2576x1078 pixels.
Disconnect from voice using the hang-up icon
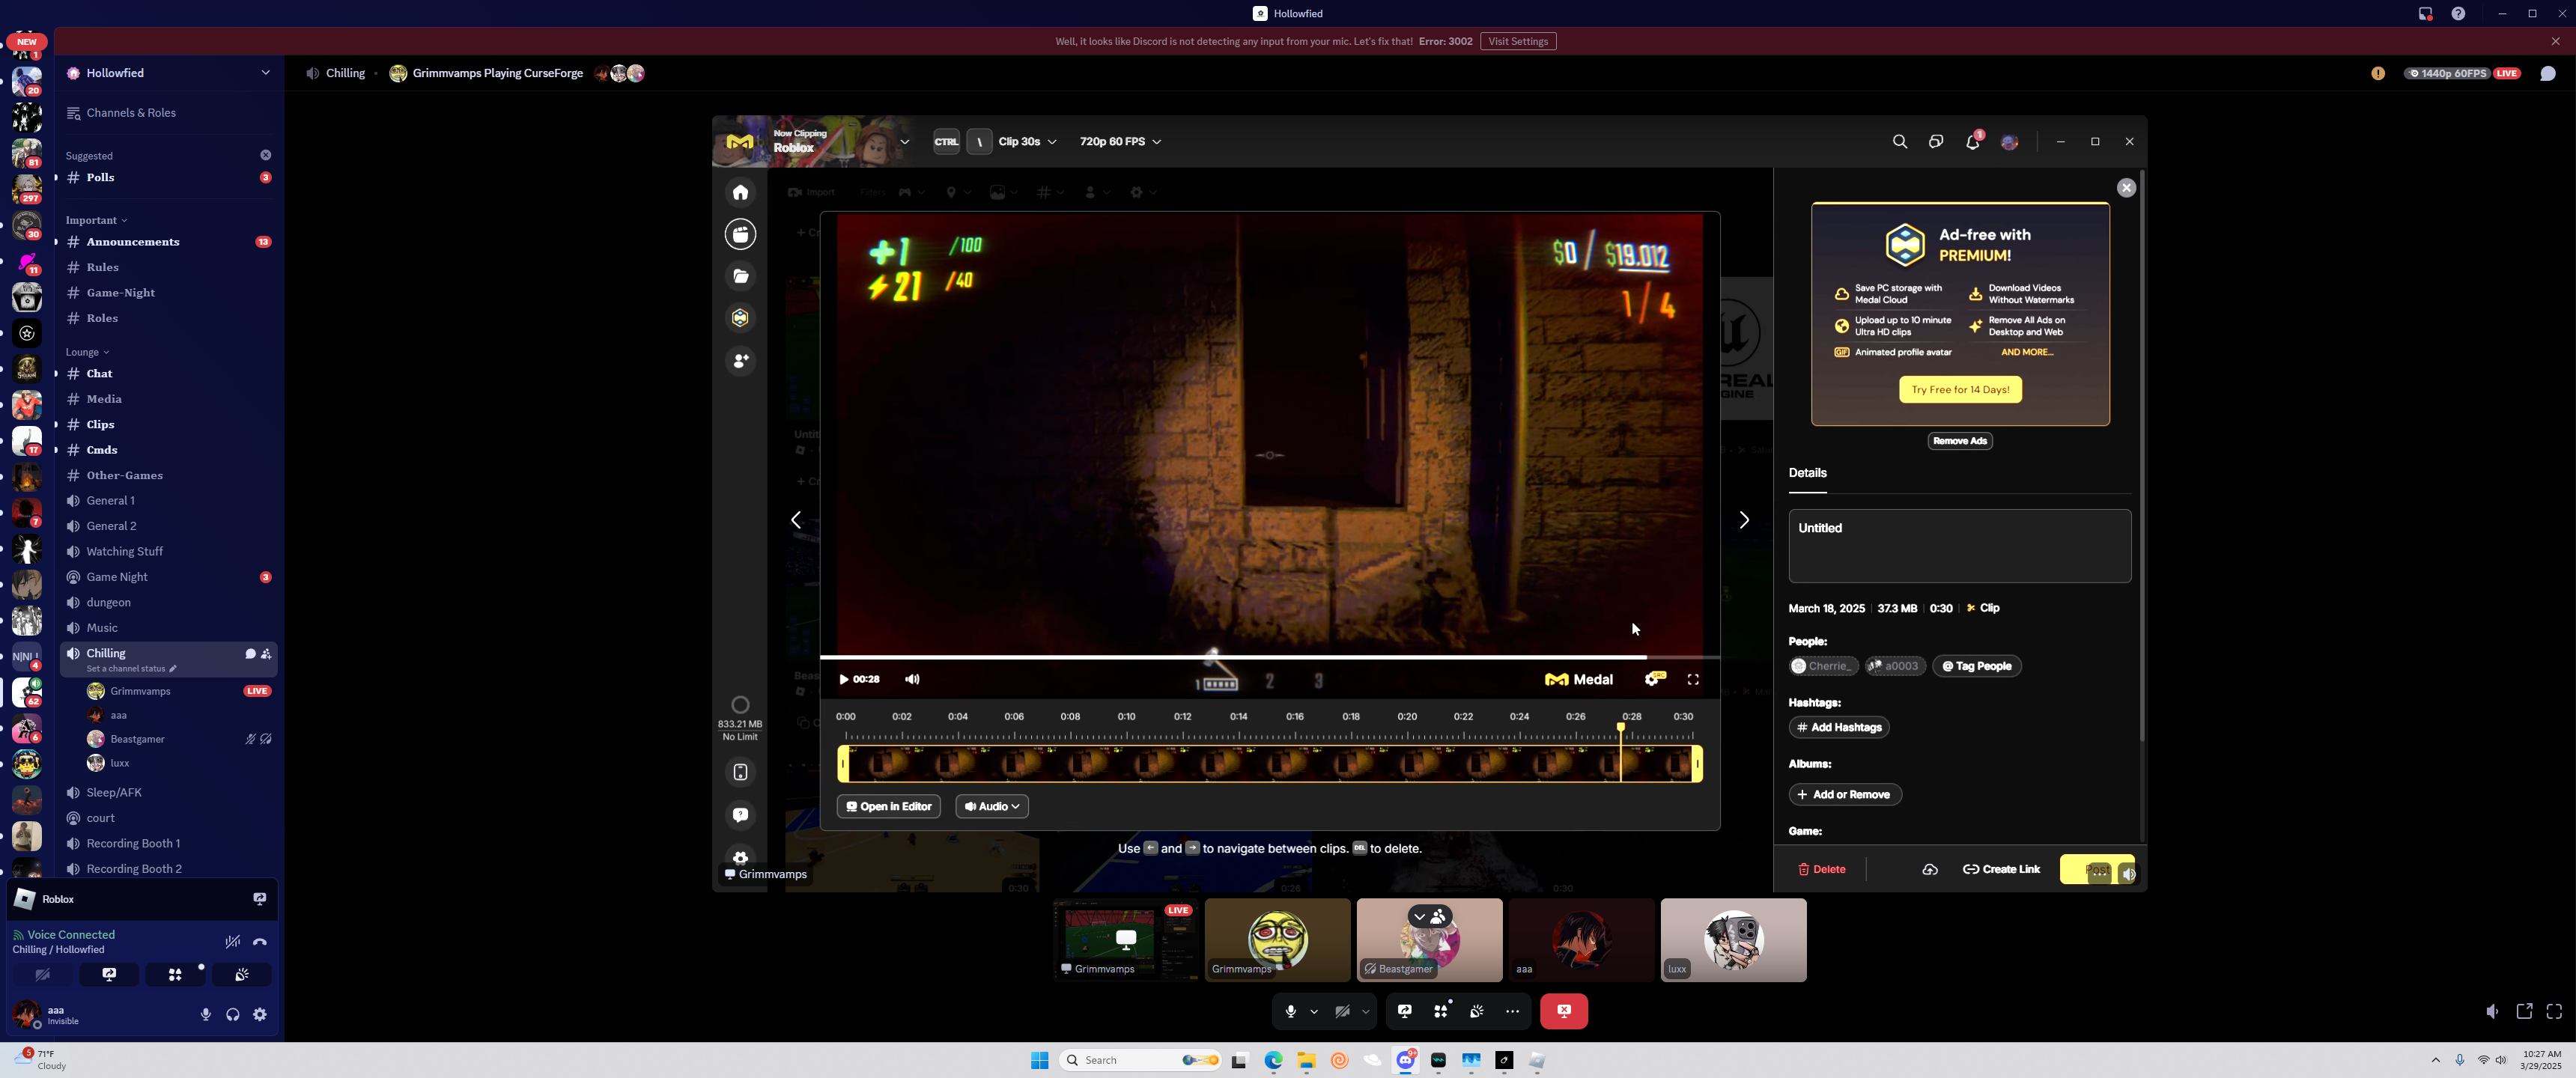[x=260, y=942]
